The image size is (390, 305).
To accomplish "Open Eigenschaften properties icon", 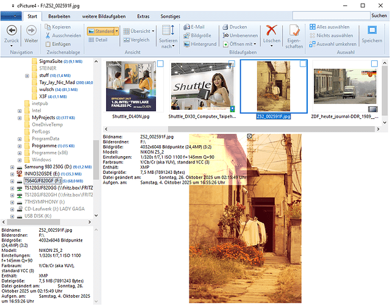I will [294, 31].
